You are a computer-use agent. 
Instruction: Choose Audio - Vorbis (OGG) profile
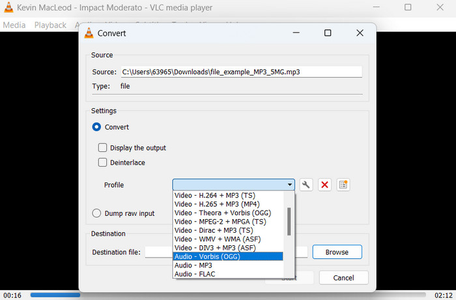pyautogui.click(x=228, y=256)
